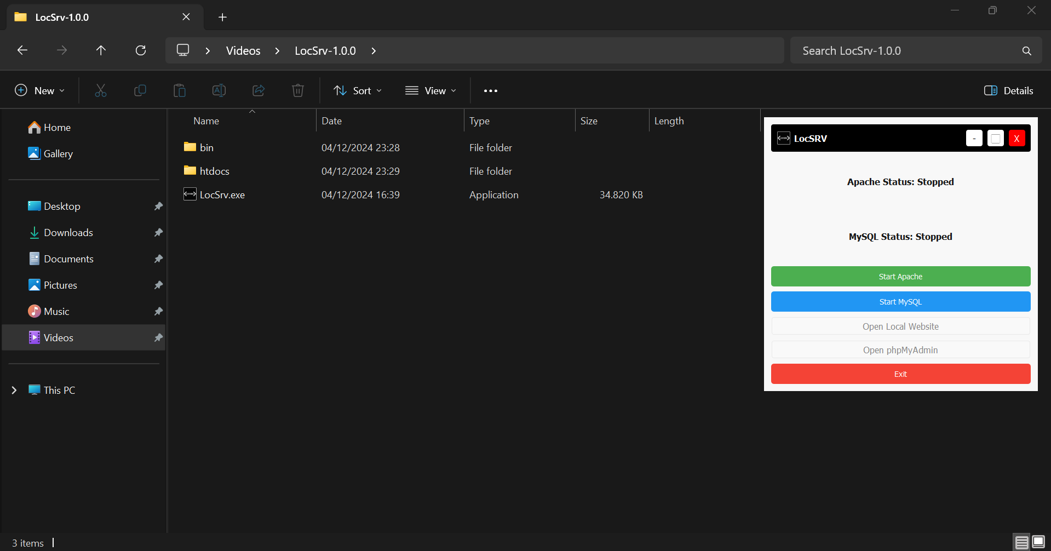Select Videos in navigation pane

84,338
